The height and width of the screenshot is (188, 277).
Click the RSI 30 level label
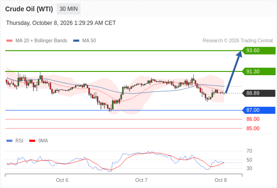coord(249,168)
